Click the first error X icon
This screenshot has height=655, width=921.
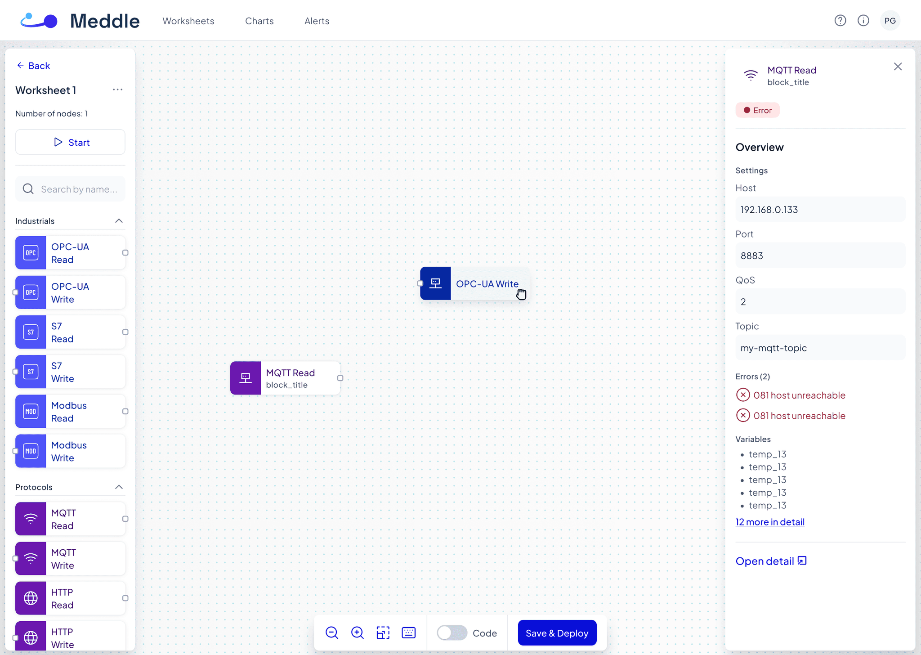(x=743, y=395)
